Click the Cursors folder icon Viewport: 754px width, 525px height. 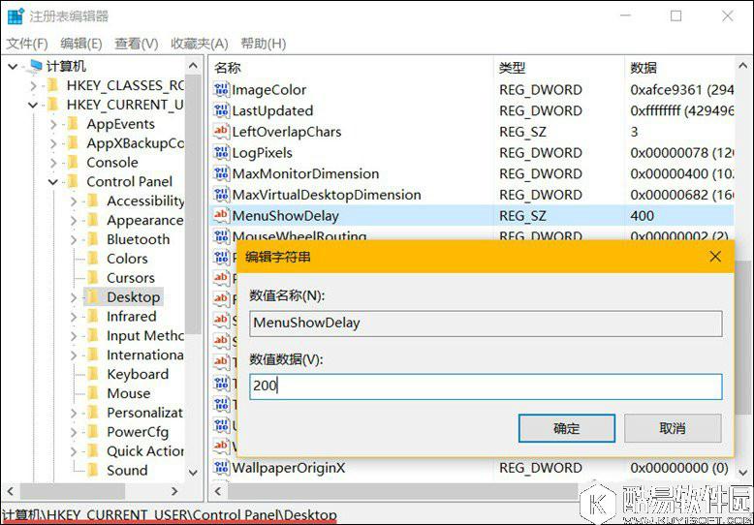(x=93, y=278)
